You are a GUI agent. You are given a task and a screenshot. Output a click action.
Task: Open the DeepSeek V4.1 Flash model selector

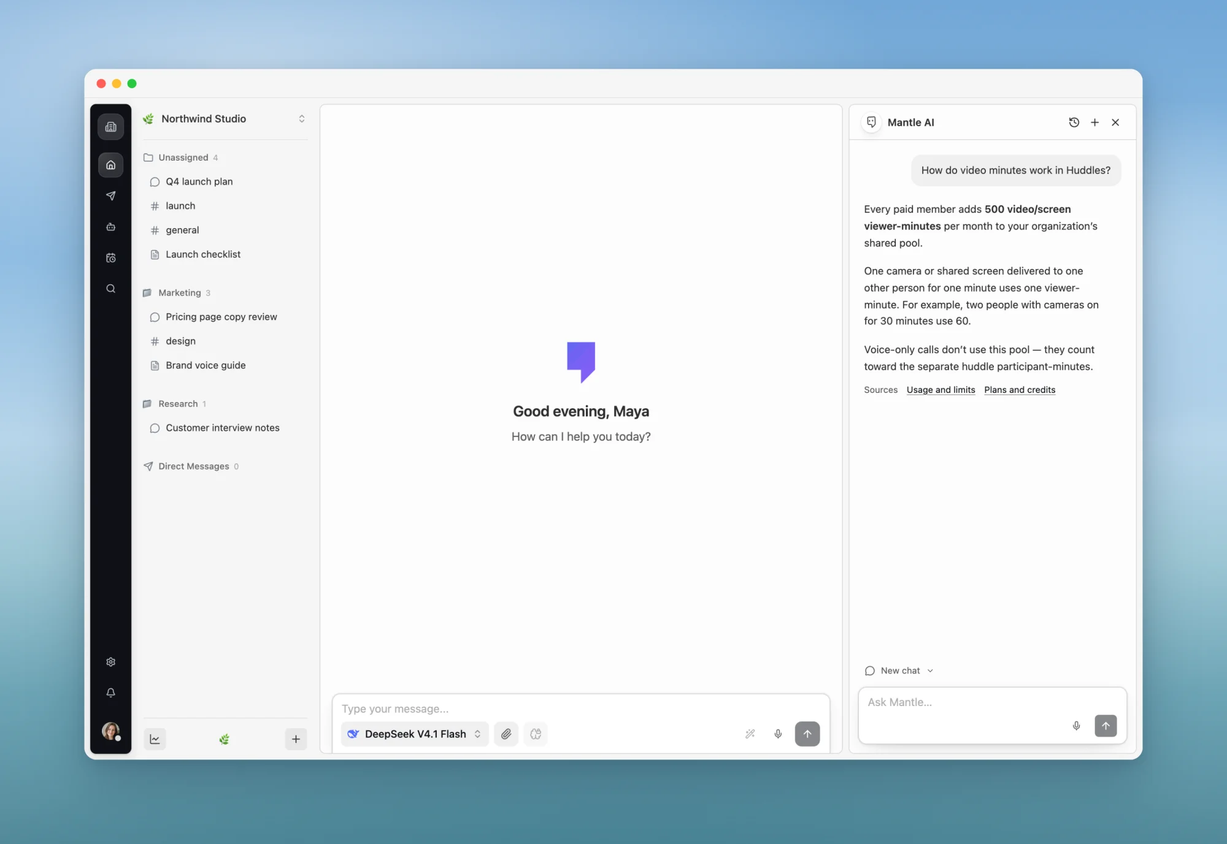tap(415, 734)
